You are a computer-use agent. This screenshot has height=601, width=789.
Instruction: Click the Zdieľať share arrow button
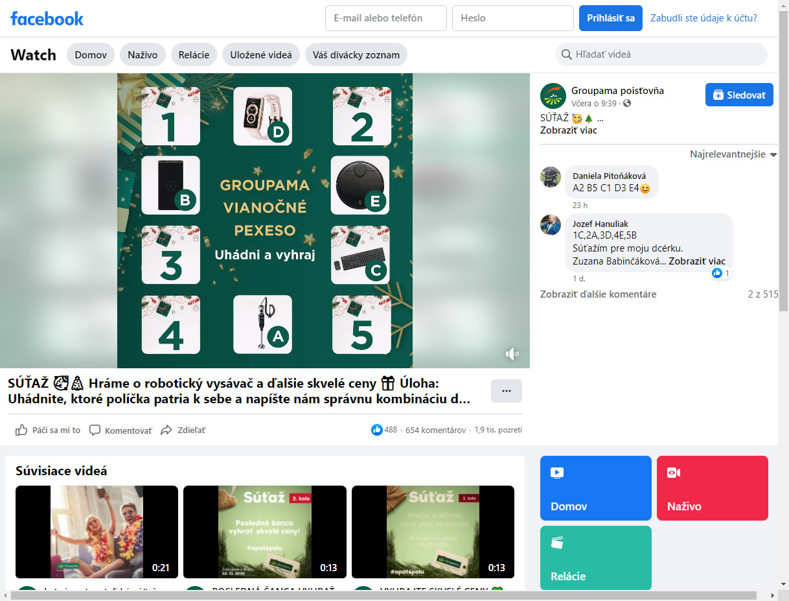tap(183, 430)
